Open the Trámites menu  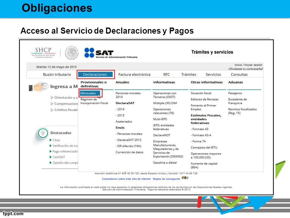tap(188, 74)
